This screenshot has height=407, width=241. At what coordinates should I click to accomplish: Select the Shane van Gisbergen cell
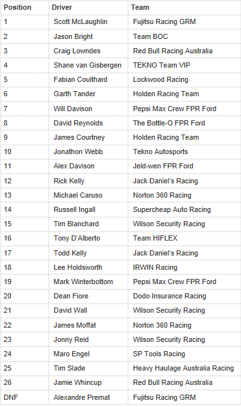tap(88, 65)
